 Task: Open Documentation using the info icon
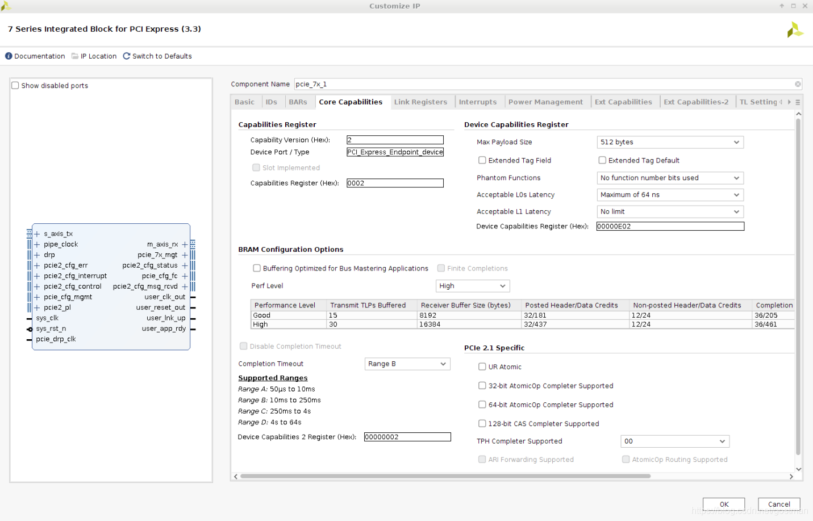click(x=9, y=56)
